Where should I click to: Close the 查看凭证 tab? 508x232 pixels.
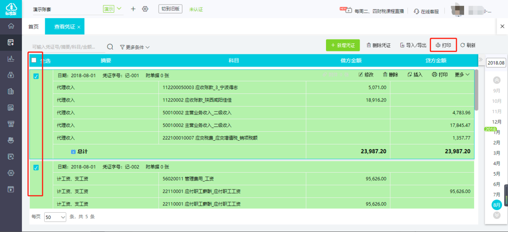point(79,27)
